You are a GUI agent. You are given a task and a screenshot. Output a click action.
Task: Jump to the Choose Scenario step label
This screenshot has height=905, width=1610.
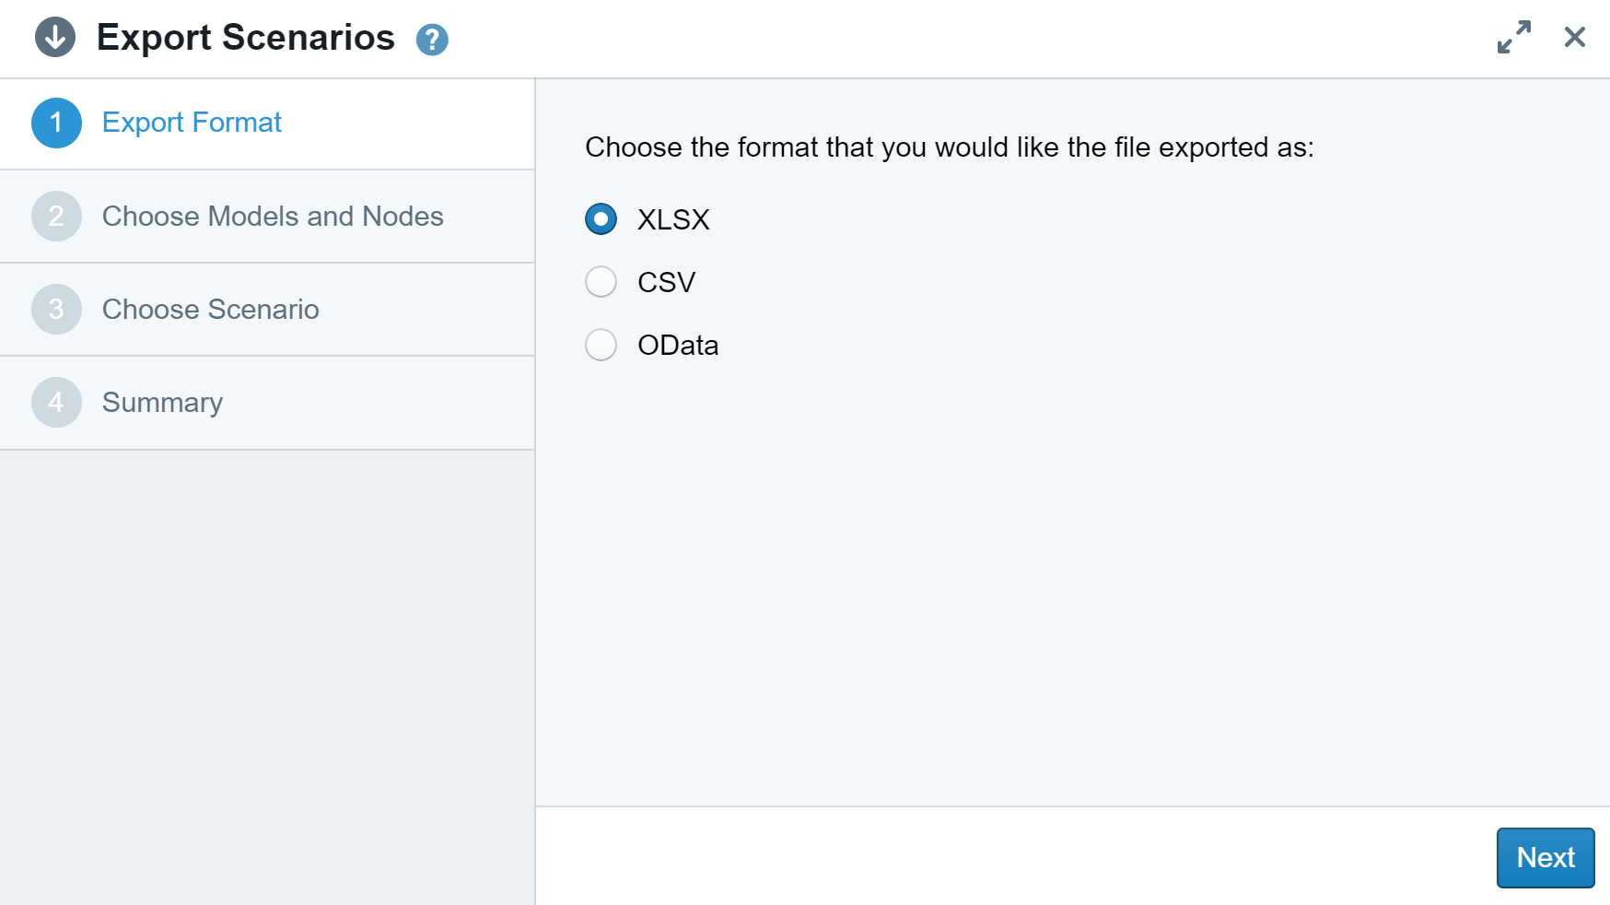tap(210, 310)
